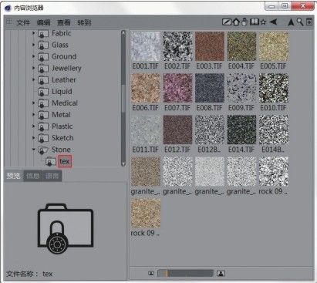
Task: Click the Jewellery locked folder icon
Action: [x=43, y=69]
